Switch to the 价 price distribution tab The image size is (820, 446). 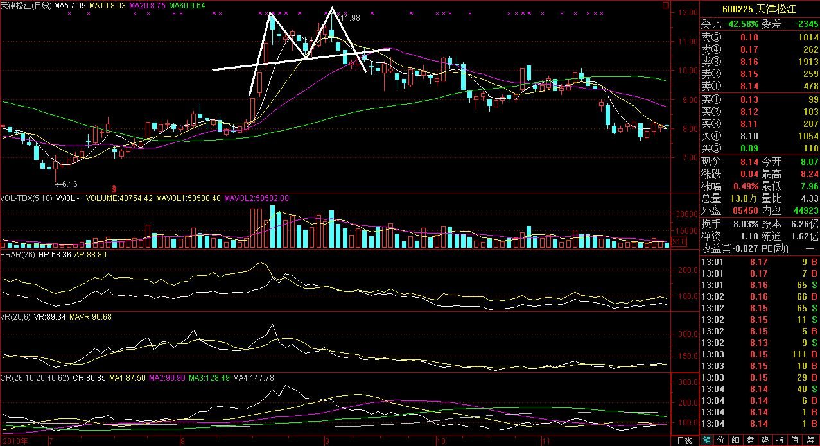click(x=722, y=440)
